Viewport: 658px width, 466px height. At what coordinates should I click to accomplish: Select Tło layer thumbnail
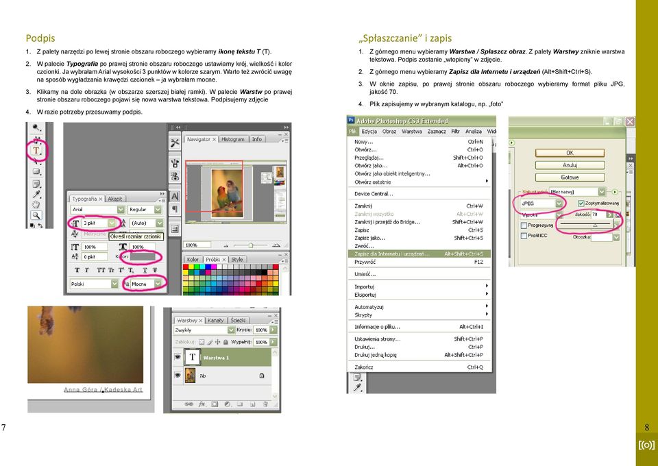coord(190,376)
